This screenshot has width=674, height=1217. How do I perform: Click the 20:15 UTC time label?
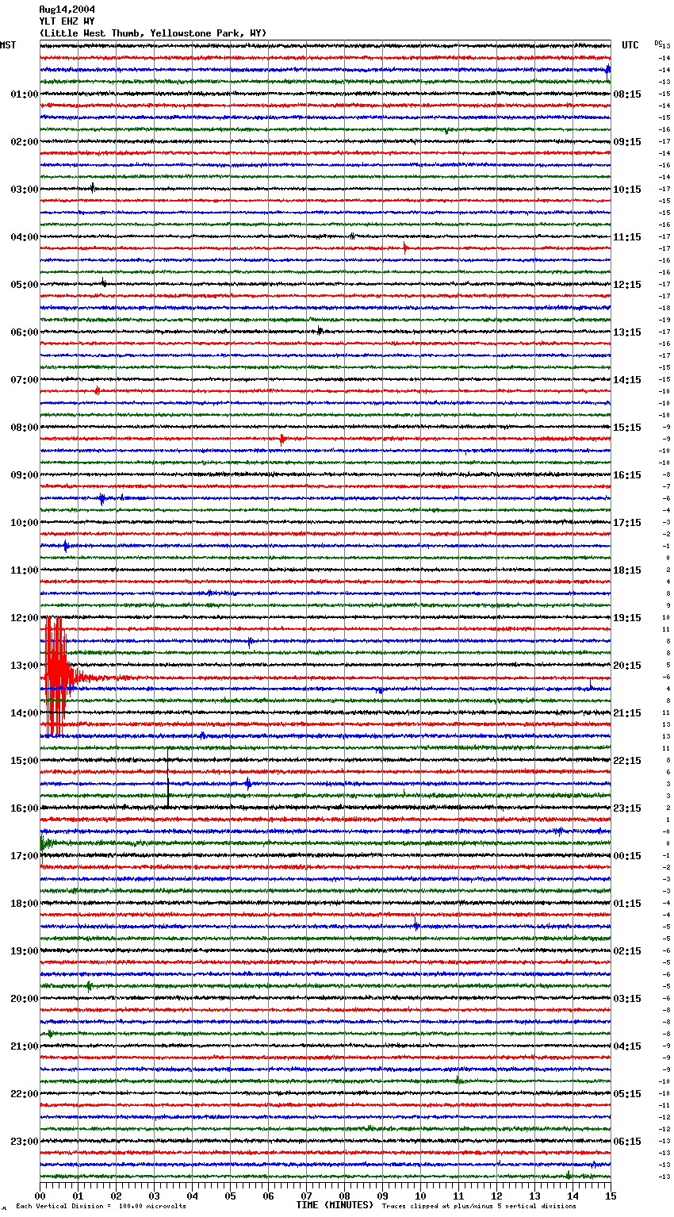tap(627, 666)
